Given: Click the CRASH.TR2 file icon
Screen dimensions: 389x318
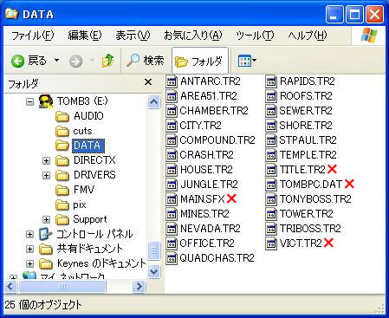Looking at the screenshot, I should coord(172,155).
